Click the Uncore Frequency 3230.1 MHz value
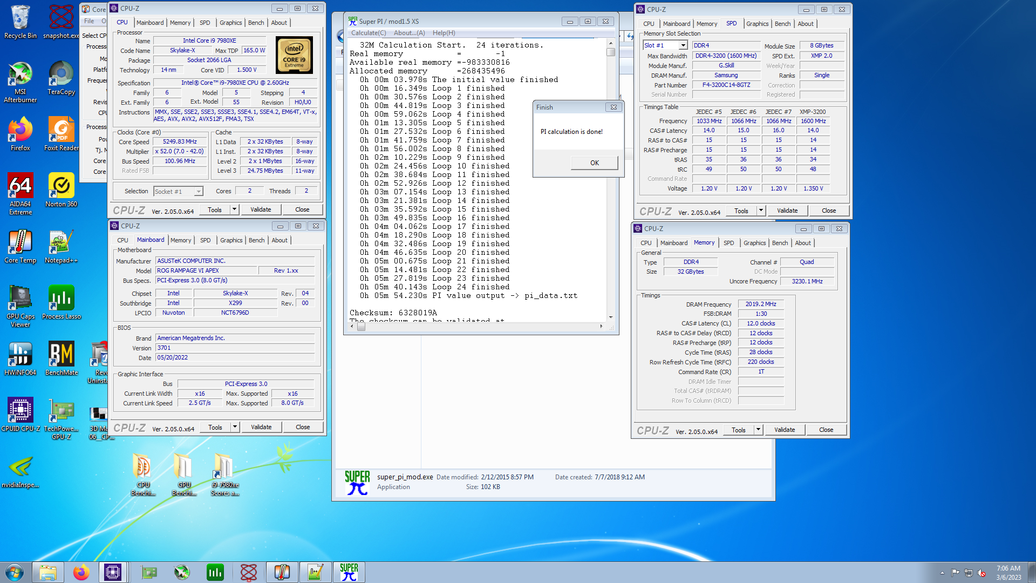This screenshot has height=583, width=1036. 807,282
